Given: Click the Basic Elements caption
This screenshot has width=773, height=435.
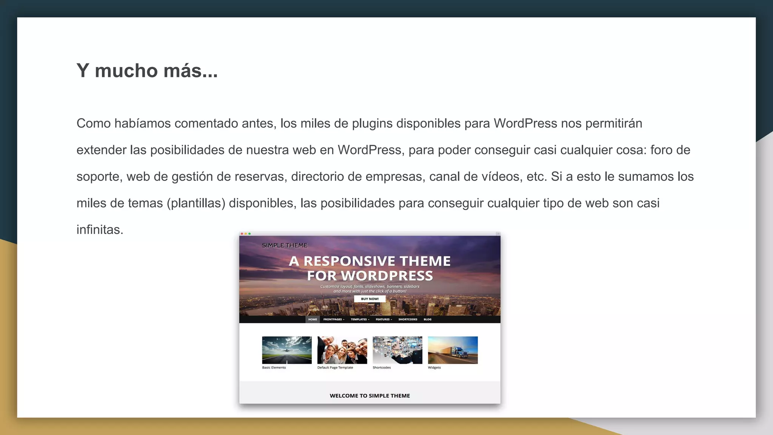Looking at the screenshot, I should pos(274,367).
